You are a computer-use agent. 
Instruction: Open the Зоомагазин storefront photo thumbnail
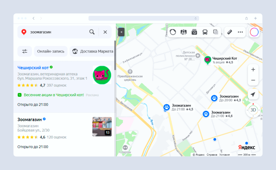pos(102,127)
